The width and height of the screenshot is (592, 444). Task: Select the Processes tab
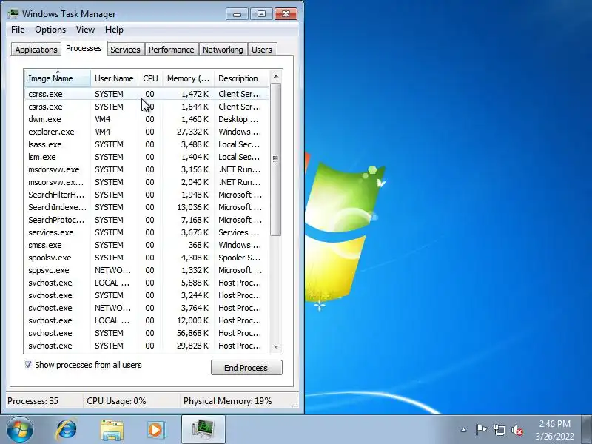click(x=84, y=48)
